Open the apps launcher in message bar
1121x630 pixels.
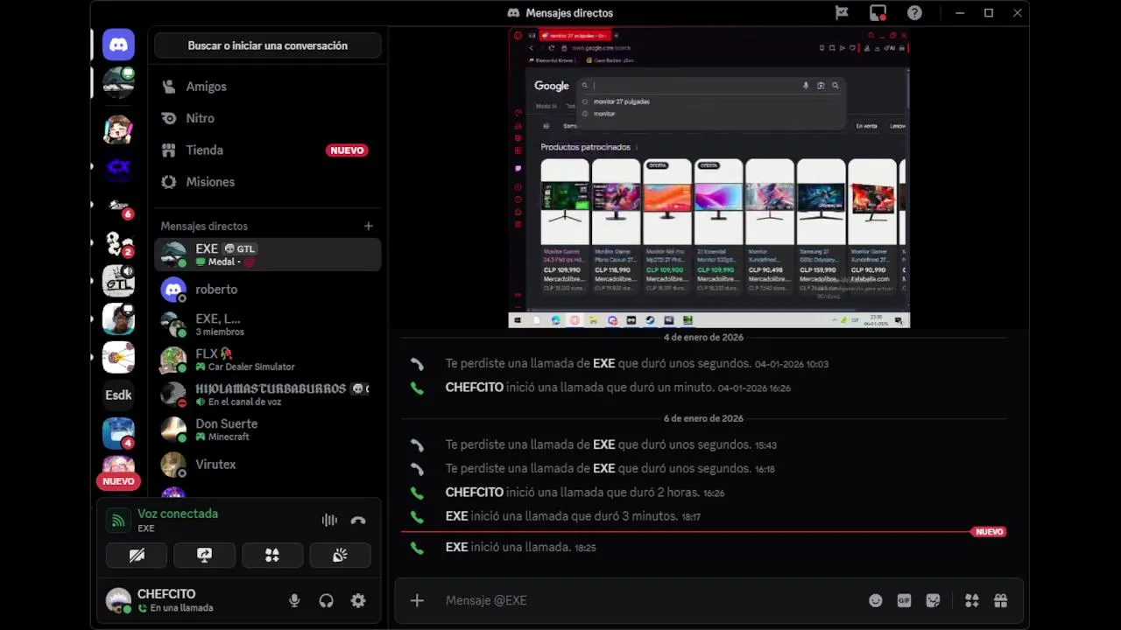point(972,600)
